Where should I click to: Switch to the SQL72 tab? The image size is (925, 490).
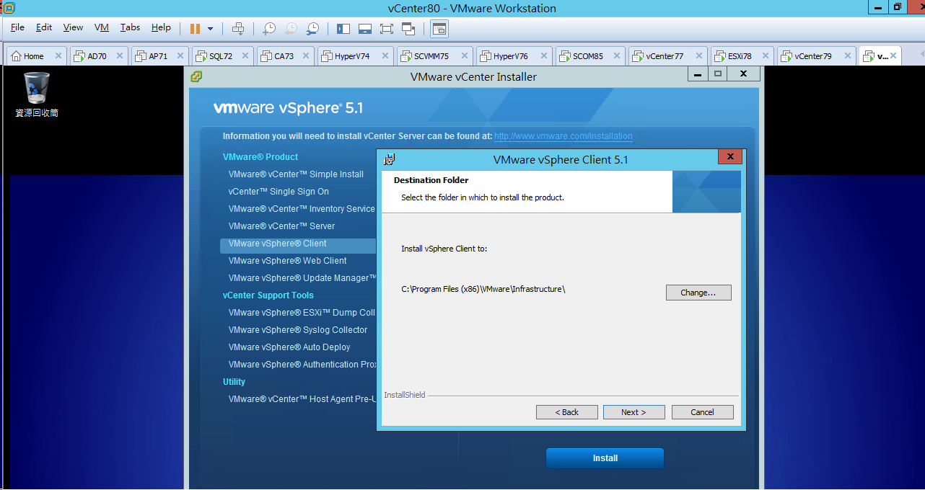tap(221, 56)
